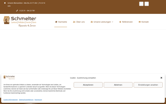This screenshot has width=166, height=104.
Task: Click the envelope icon beside Kontakt
Action: coord(140,22)
